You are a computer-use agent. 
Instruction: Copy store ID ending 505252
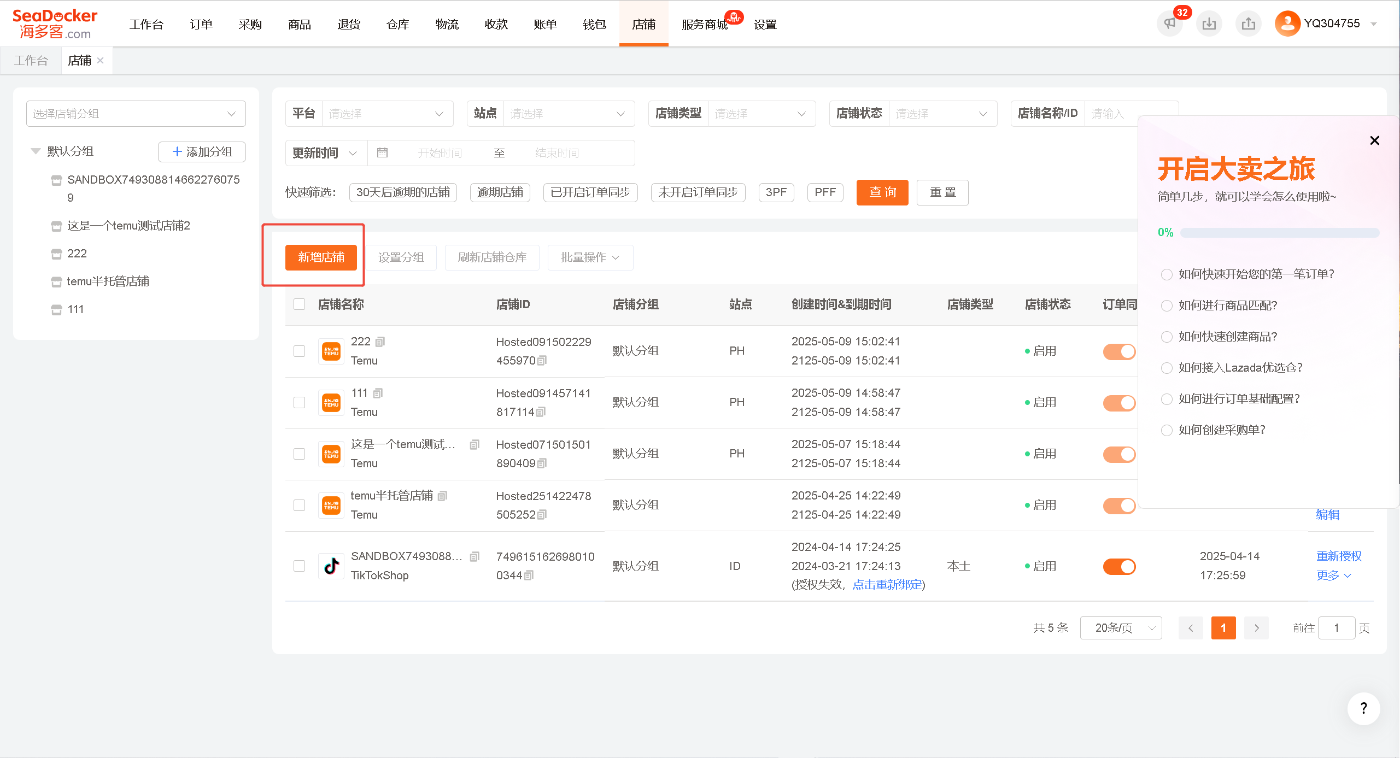pos(542,515)
